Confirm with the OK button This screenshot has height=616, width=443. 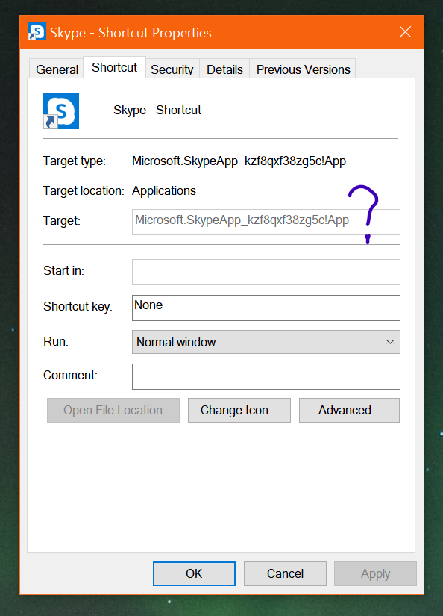(194, 573)
